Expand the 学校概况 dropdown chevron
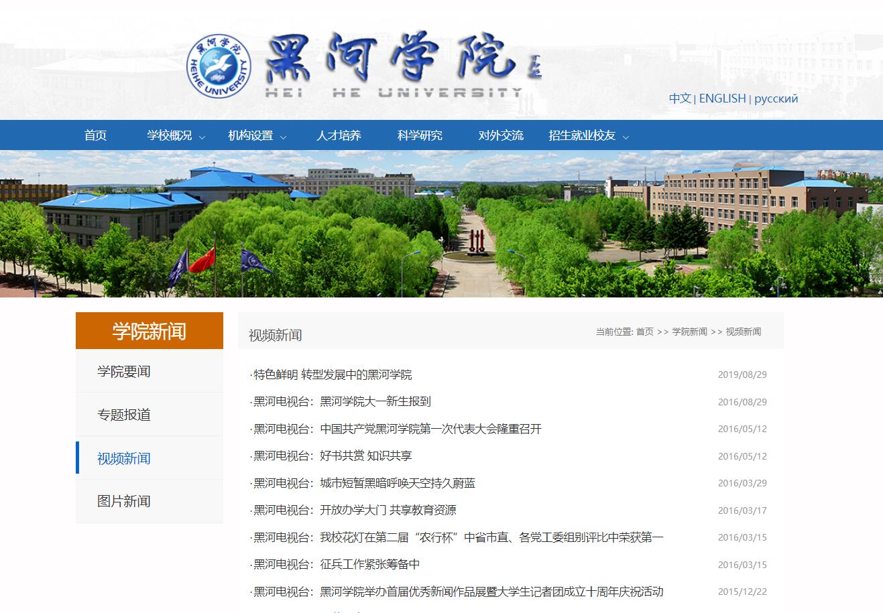This screenshot has width=883, height=613. tap(202, 137)
